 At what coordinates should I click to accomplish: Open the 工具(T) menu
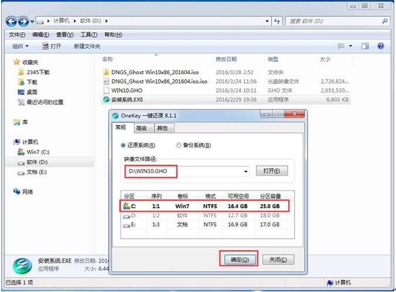[x=88, y=35]
